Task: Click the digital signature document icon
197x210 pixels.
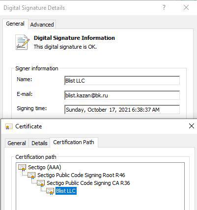Action: (x=23, y=42)
